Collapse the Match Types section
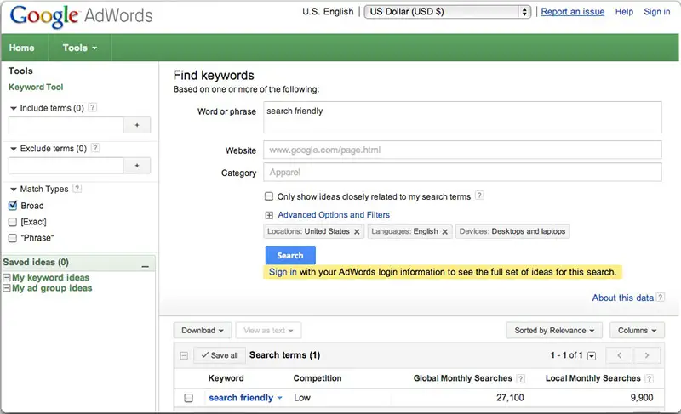Screen dimensions: 681x414 tap(14, 190)
